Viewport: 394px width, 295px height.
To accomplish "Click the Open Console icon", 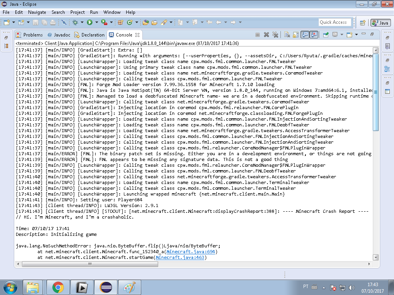I will 349,35.
